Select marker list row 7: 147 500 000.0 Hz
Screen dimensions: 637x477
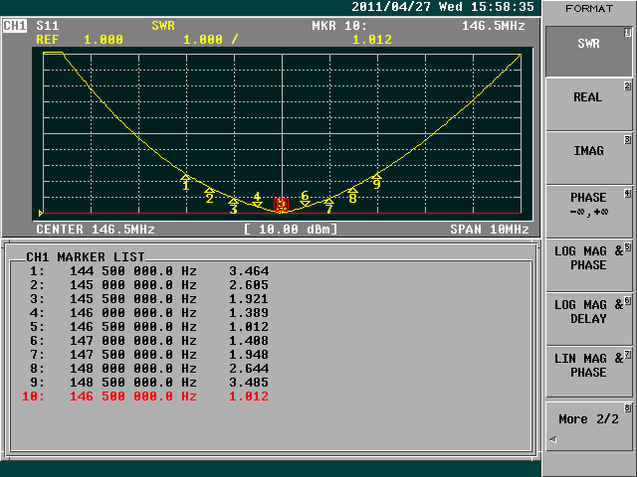[149, 355]
